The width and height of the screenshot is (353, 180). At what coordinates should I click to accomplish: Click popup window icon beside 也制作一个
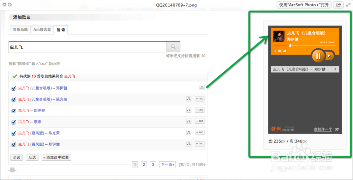(x=336, y=130)
